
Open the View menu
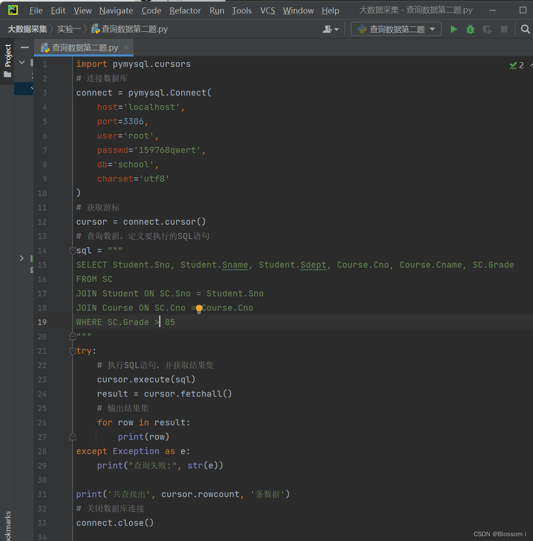click(x=83, y=10)
